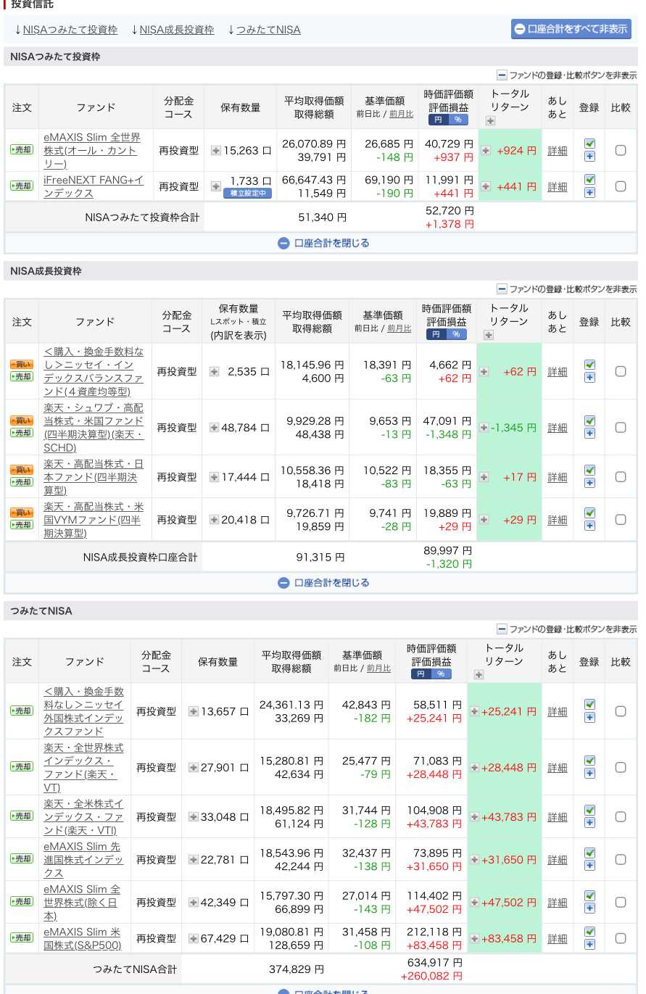Click blue plus 登録 icon for オール・カントリー row
Screen dimensions: 646x994
[x=589, y=157]
